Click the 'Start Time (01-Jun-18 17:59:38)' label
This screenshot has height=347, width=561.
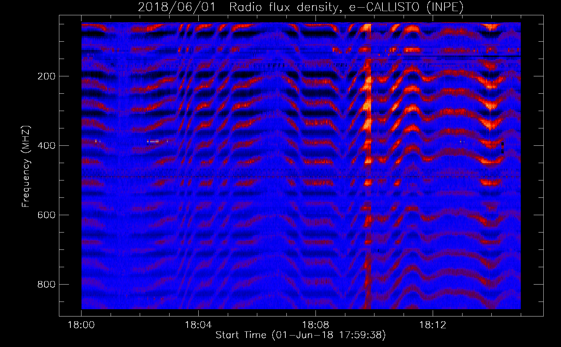301,335
